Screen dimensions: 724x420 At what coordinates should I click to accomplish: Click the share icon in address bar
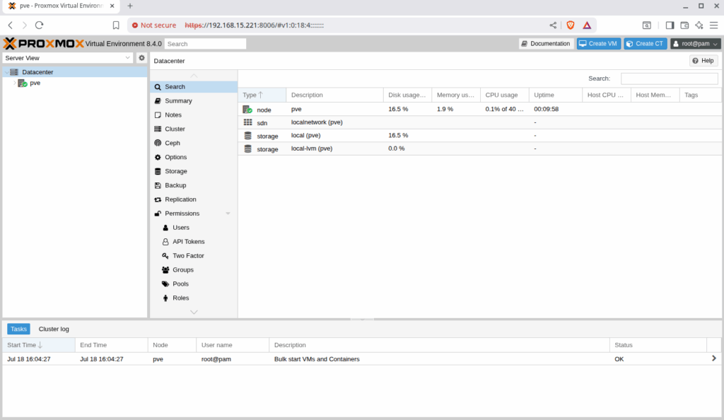(x=553, y=25)
